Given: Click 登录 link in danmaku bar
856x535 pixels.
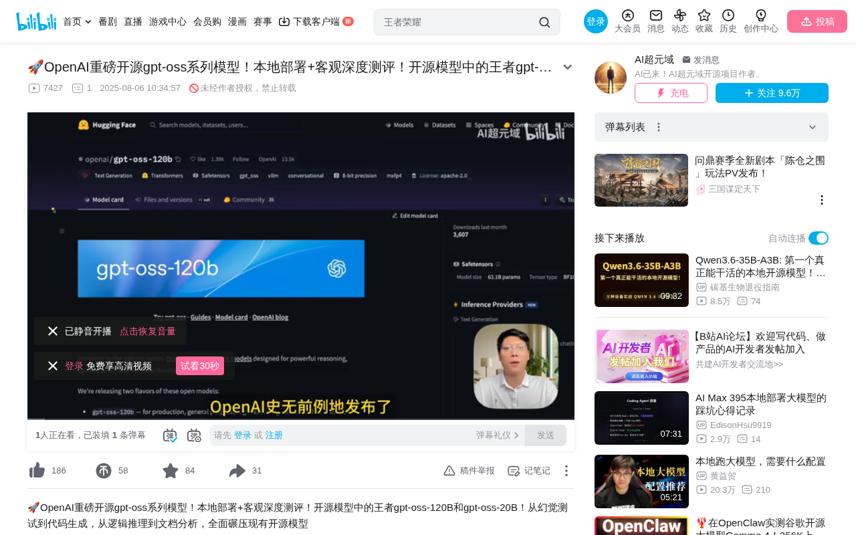Looking at the screenshot, I should point(243,435).
